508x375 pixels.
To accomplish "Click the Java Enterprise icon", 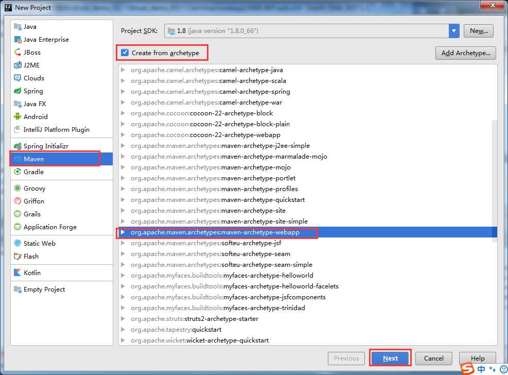I will pyautogui.click(x=17, y=40).
